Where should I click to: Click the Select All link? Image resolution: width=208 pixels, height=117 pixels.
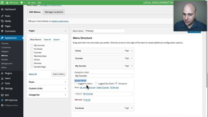coord(32,74)
